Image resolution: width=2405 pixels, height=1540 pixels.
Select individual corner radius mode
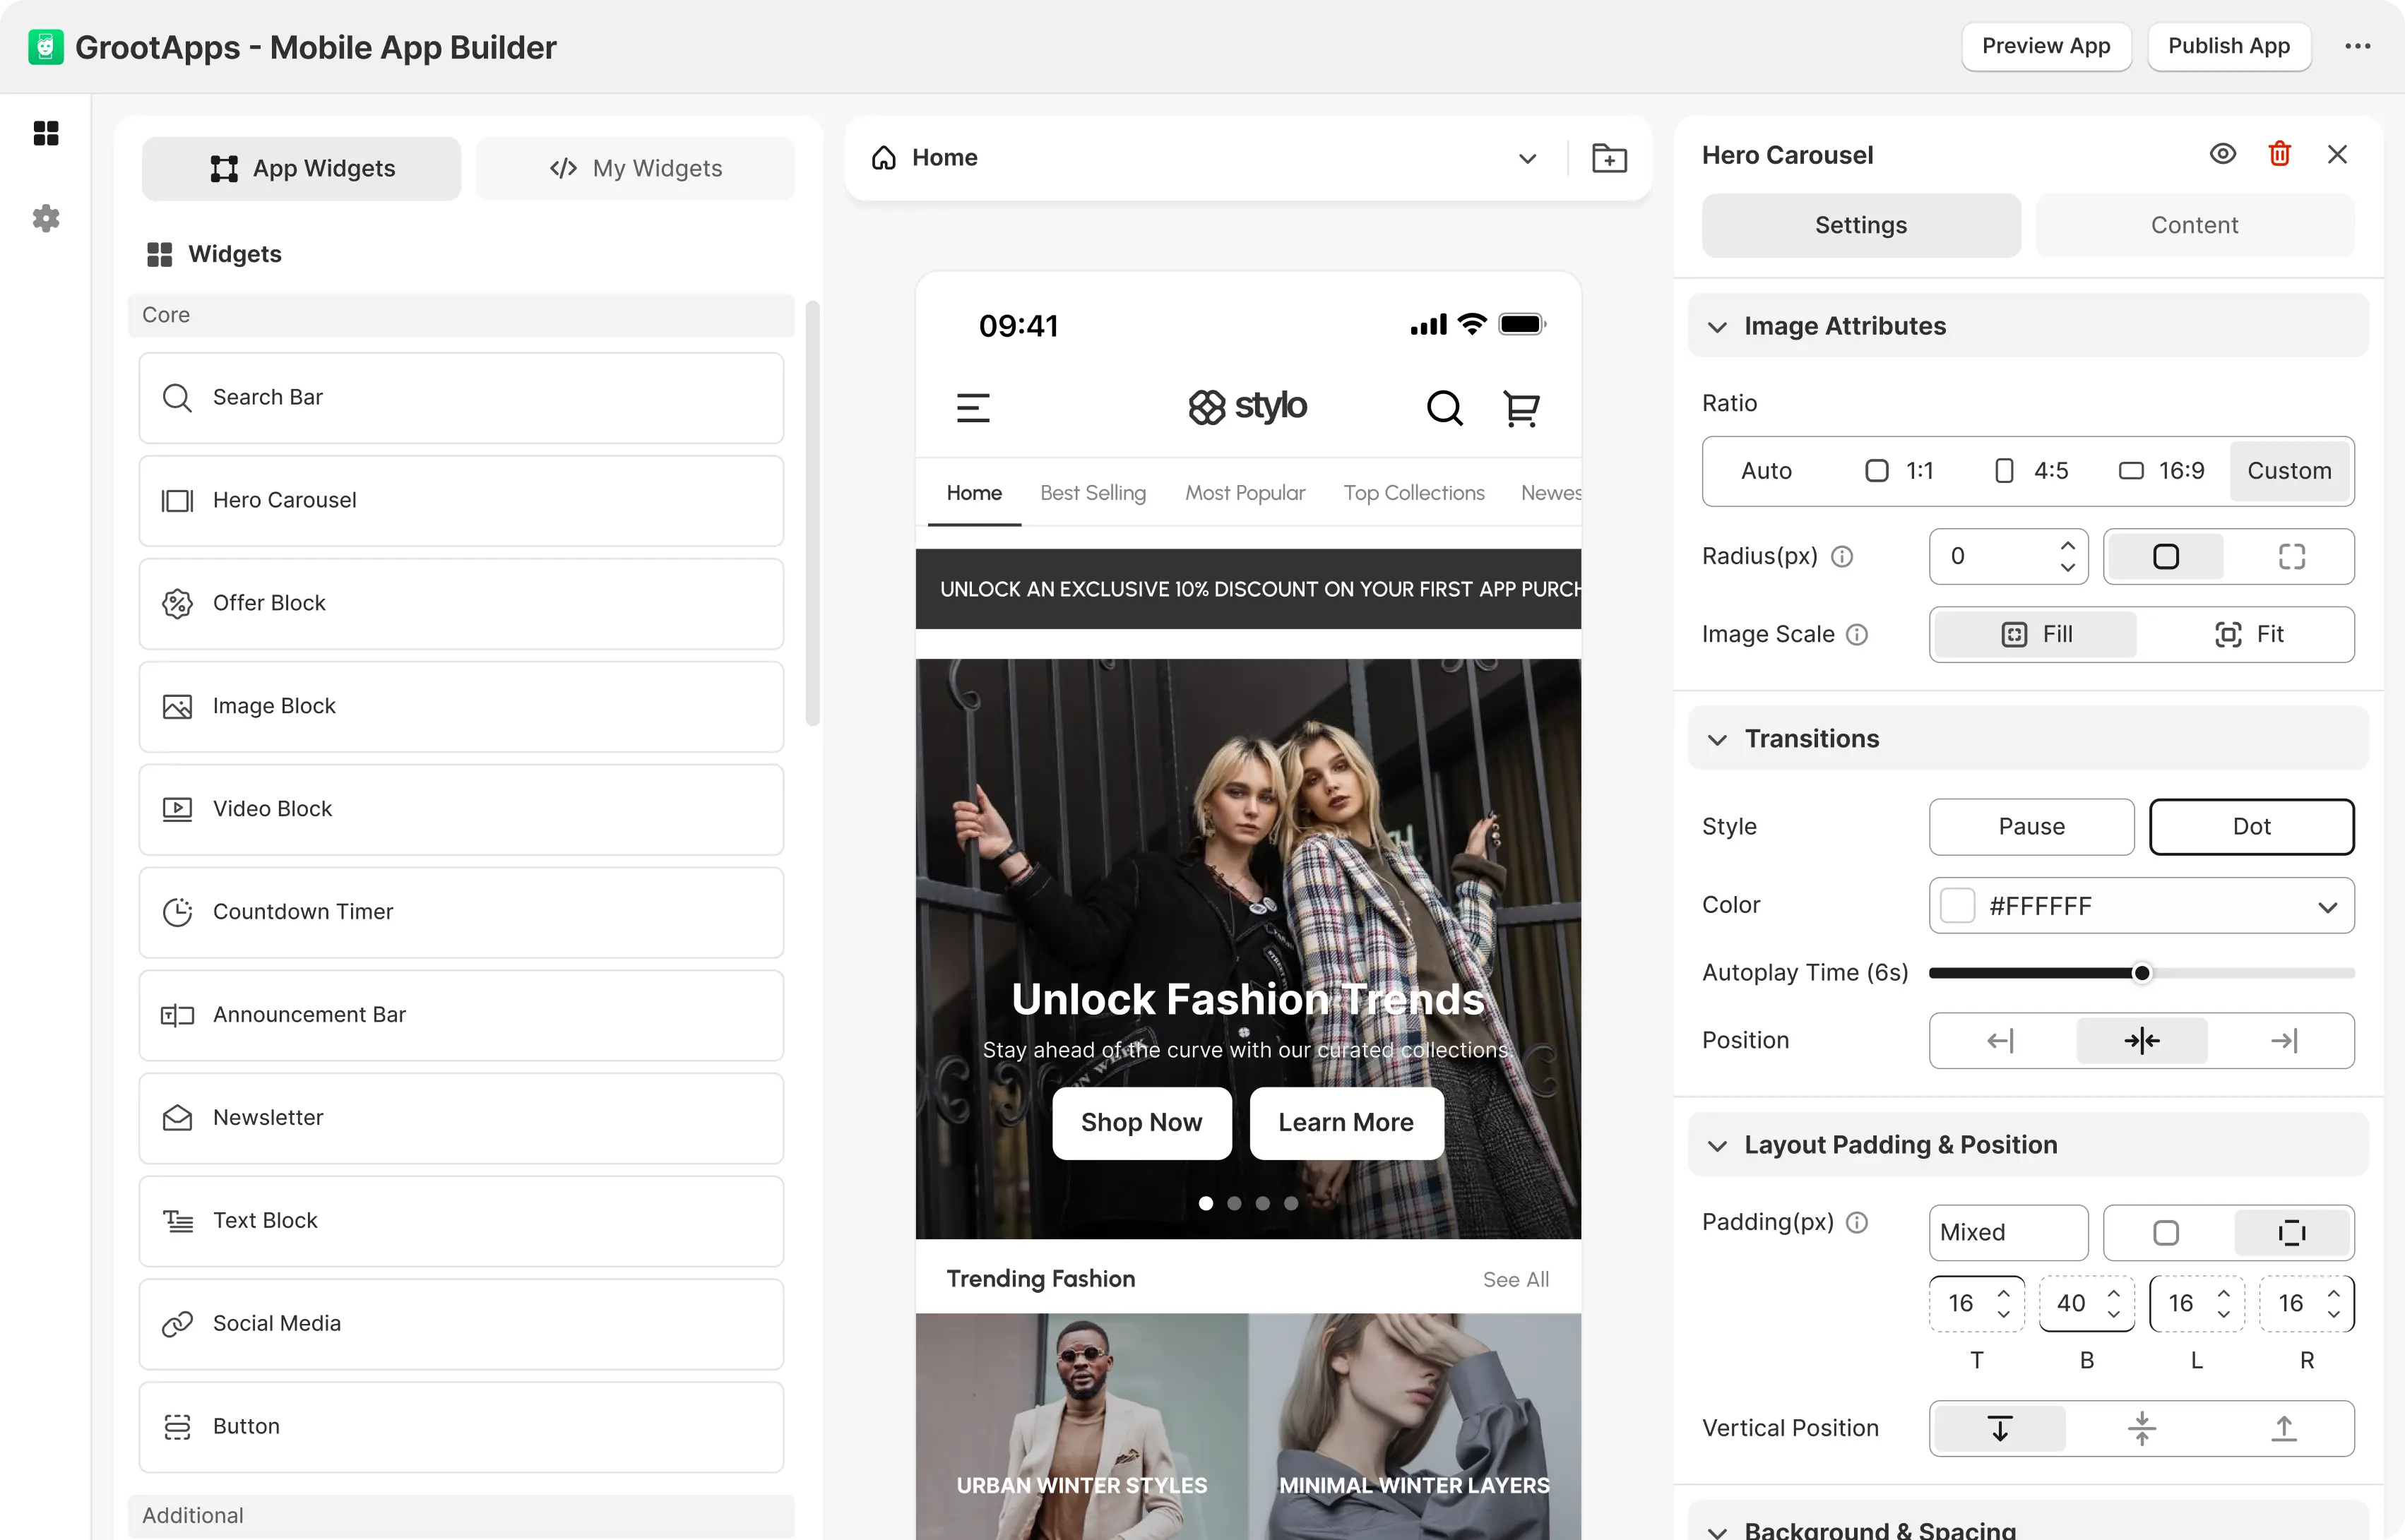pos(2291,556)
